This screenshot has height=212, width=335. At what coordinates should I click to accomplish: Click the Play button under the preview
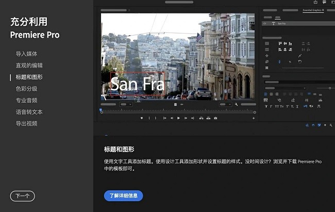click(179, 118)
